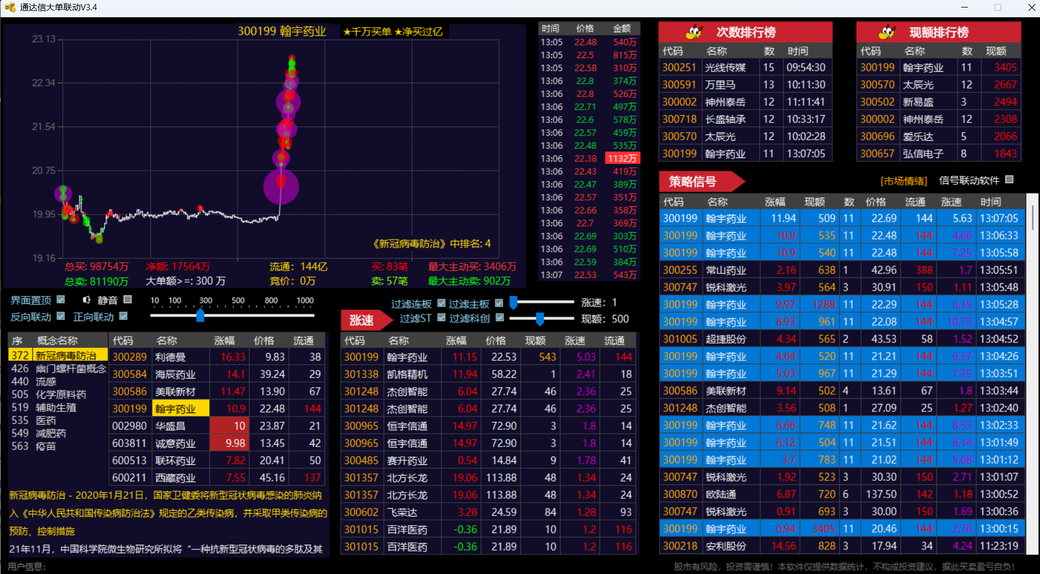Open the [市场情绪] link

pos(904,181)
